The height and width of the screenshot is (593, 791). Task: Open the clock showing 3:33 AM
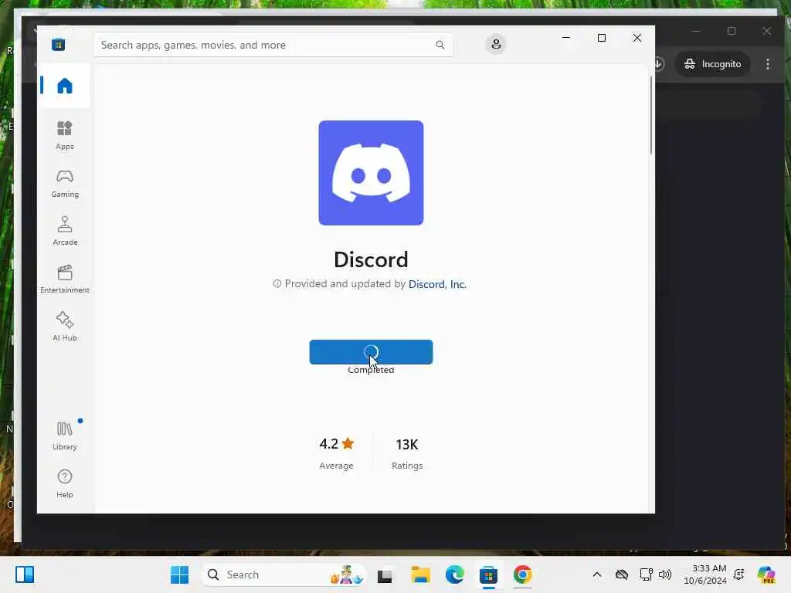pos(705,574)
